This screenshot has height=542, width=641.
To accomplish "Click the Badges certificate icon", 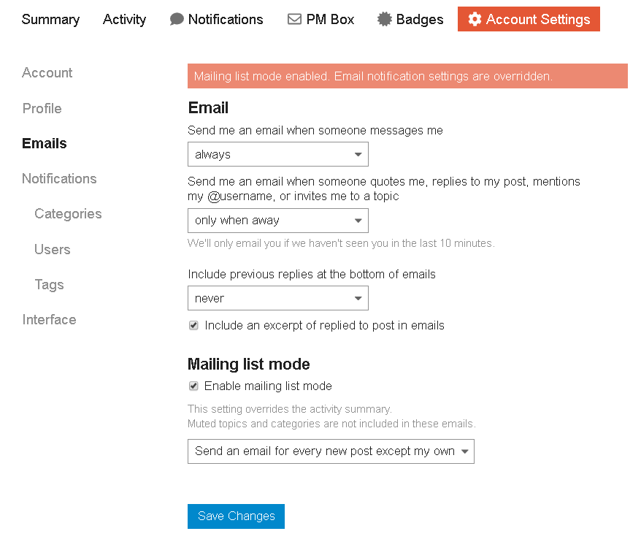I will pyautogui.click(x=385, y=20).
